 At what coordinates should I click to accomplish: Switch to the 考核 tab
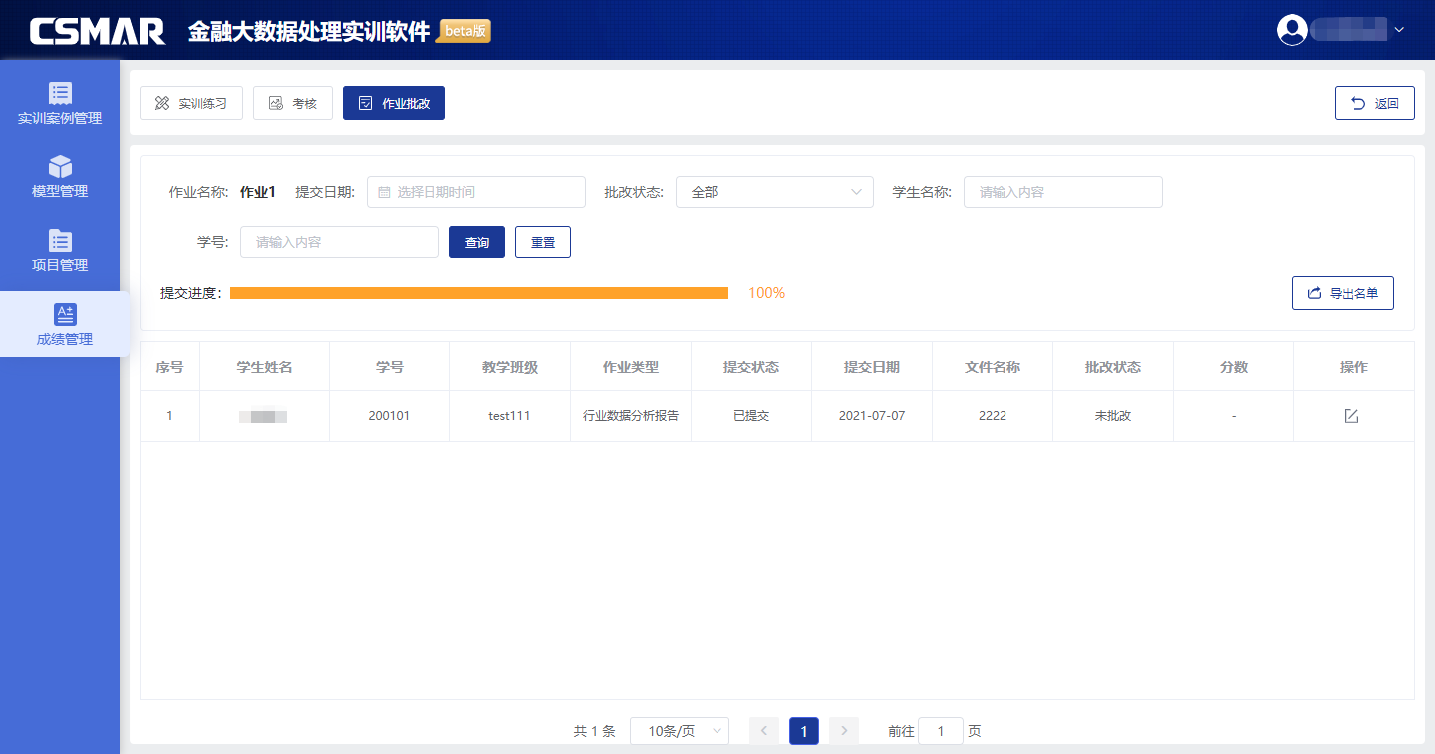click(x=293, y=103)
